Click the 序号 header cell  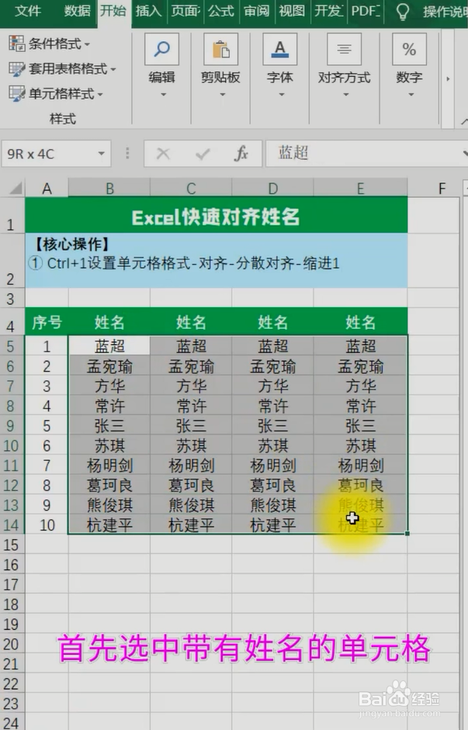(47, 322)
